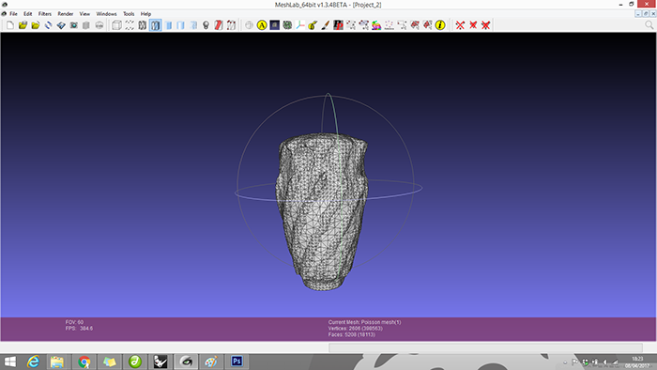657x370 pixels.
Task: Select faces in rectangular region tool
Action: 415,25
